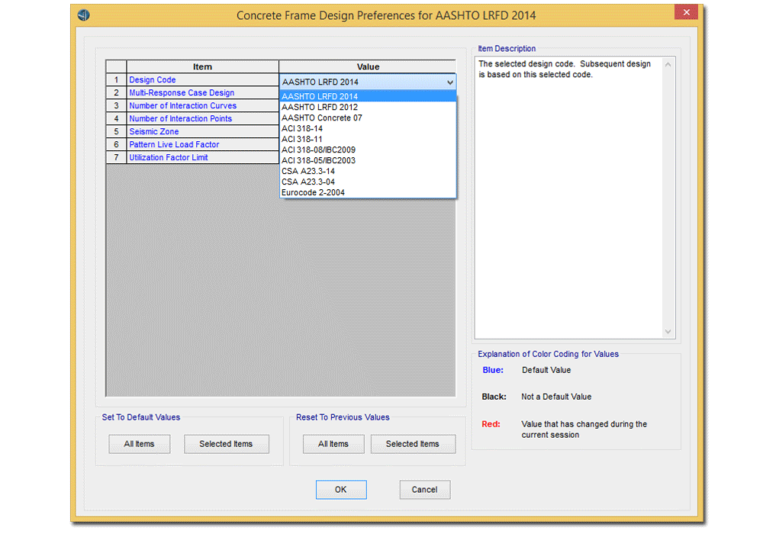Click the Item Description scroll down arrow
Image resolution: width=763 pixels, height=534 pixels.
pyautogui.click(x=668, y=332)
